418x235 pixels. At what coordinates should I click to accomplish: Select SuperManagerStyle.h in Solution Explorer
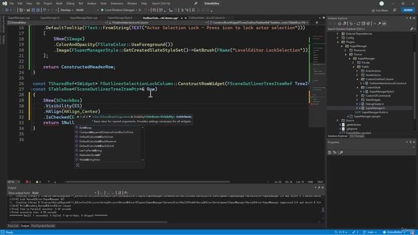pyautogui.click(x=381, y=91)
